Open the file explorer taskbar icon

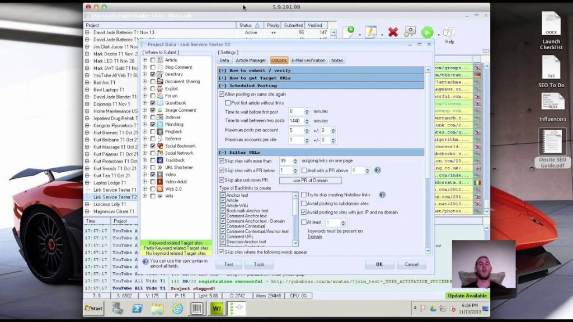pos(157,309)
